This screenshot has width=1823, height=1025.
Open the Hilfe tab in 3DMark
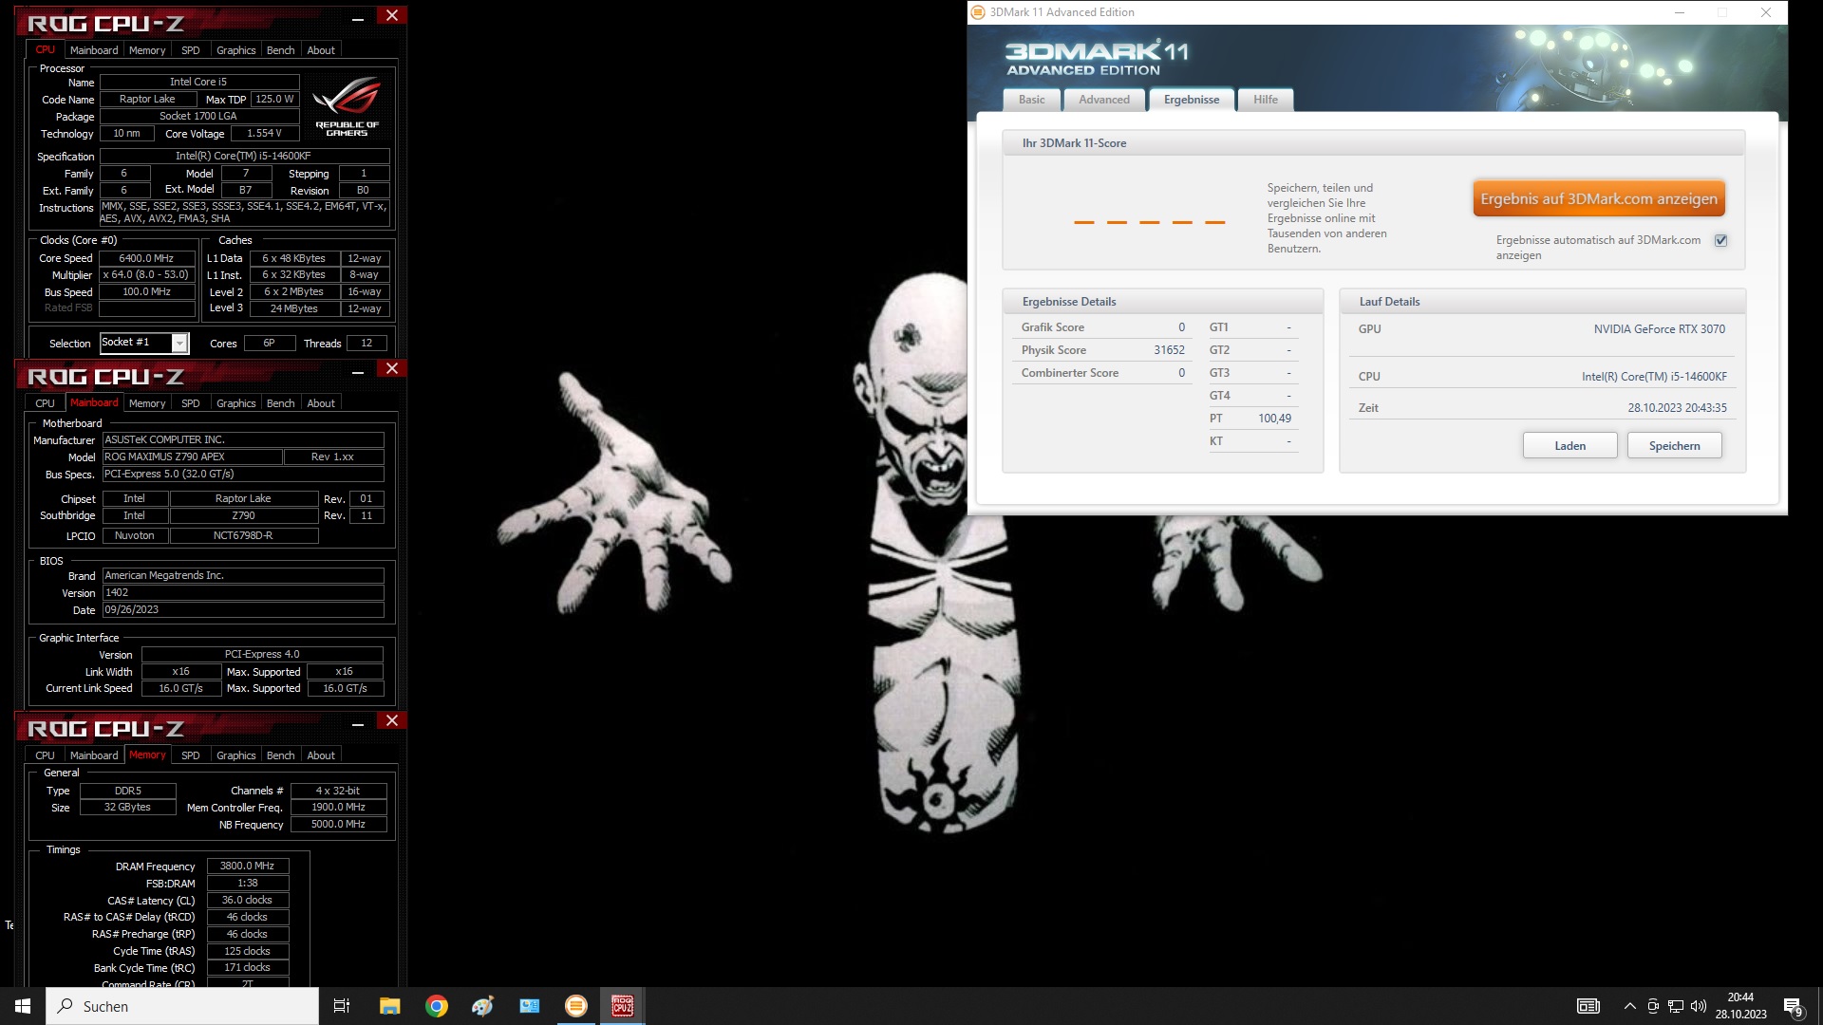[x=1266, y=100]
